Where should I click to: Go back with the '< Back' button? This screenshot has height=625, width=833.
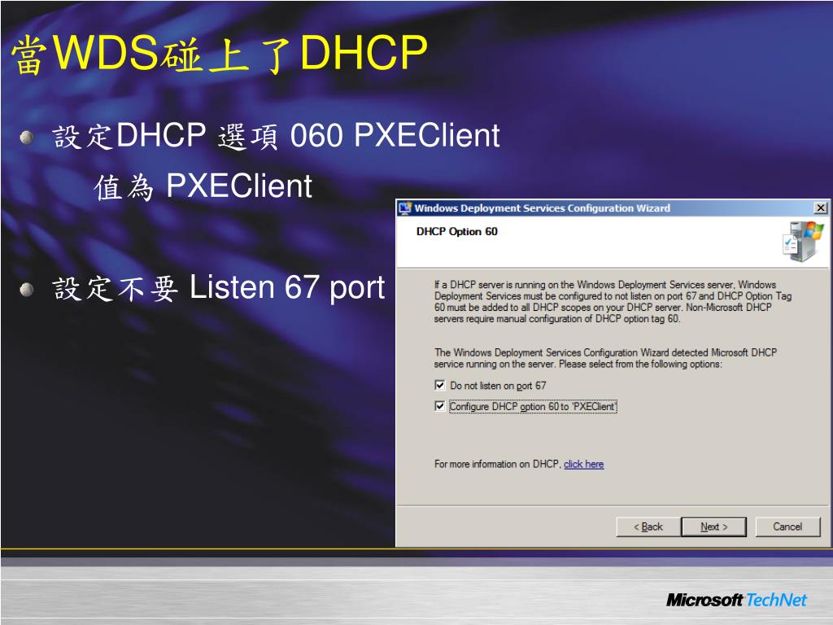click(648, 527)
